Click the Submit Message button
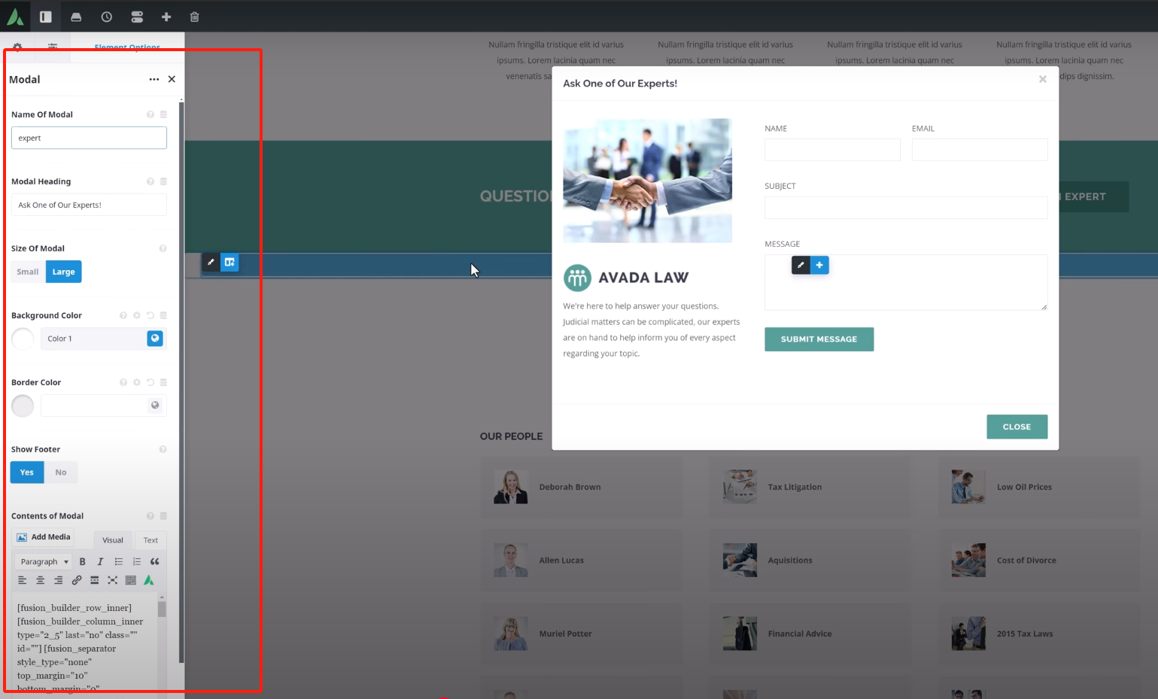Screen dimensions: 1158x699 pos(819,339)
